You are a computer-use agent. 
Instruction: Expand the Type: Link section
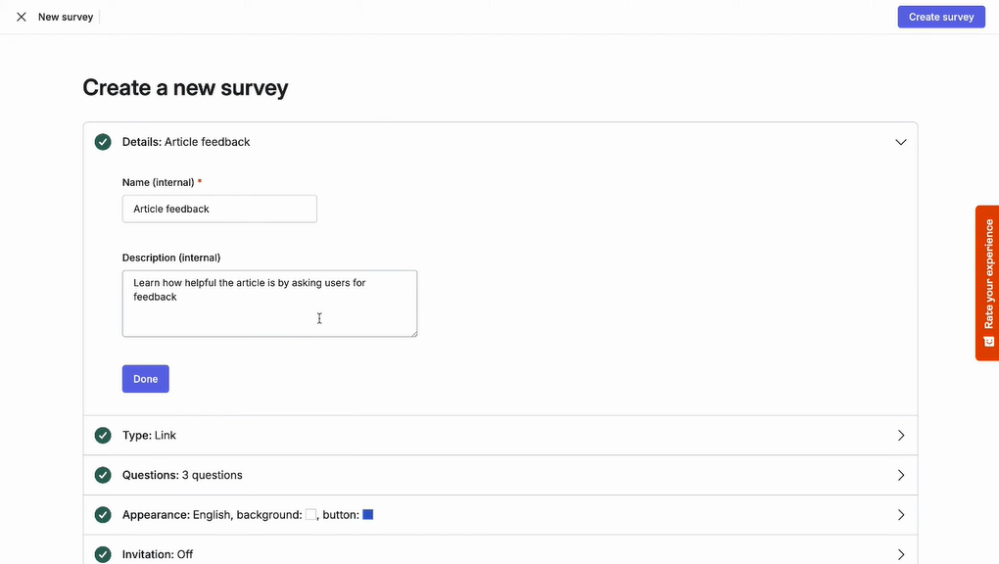click(x=900, y=435)
